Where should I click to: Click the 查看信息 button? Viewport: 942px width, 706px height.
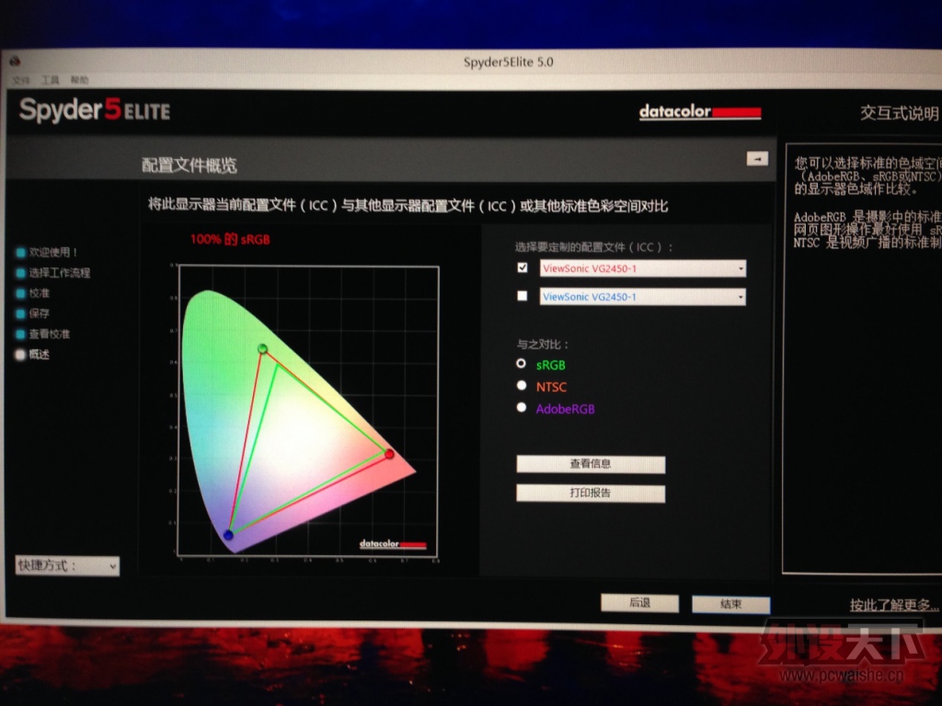coord(591,464)
